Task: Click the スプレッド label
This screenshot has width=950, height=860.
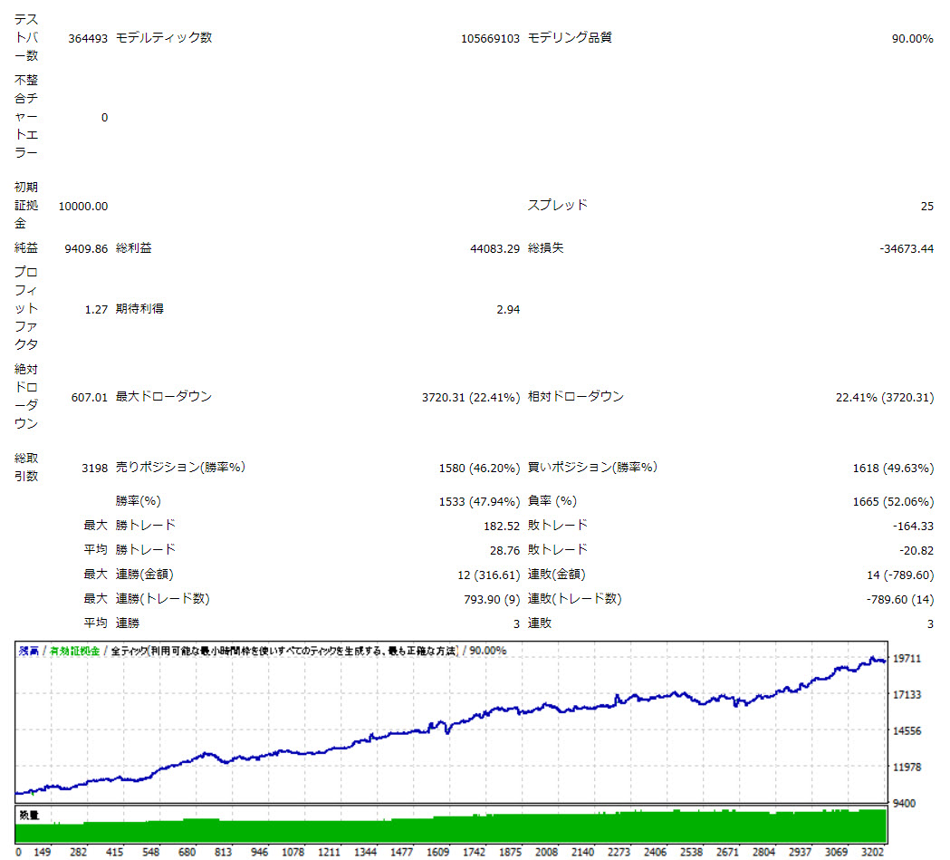Action: [x=557, y=205]
